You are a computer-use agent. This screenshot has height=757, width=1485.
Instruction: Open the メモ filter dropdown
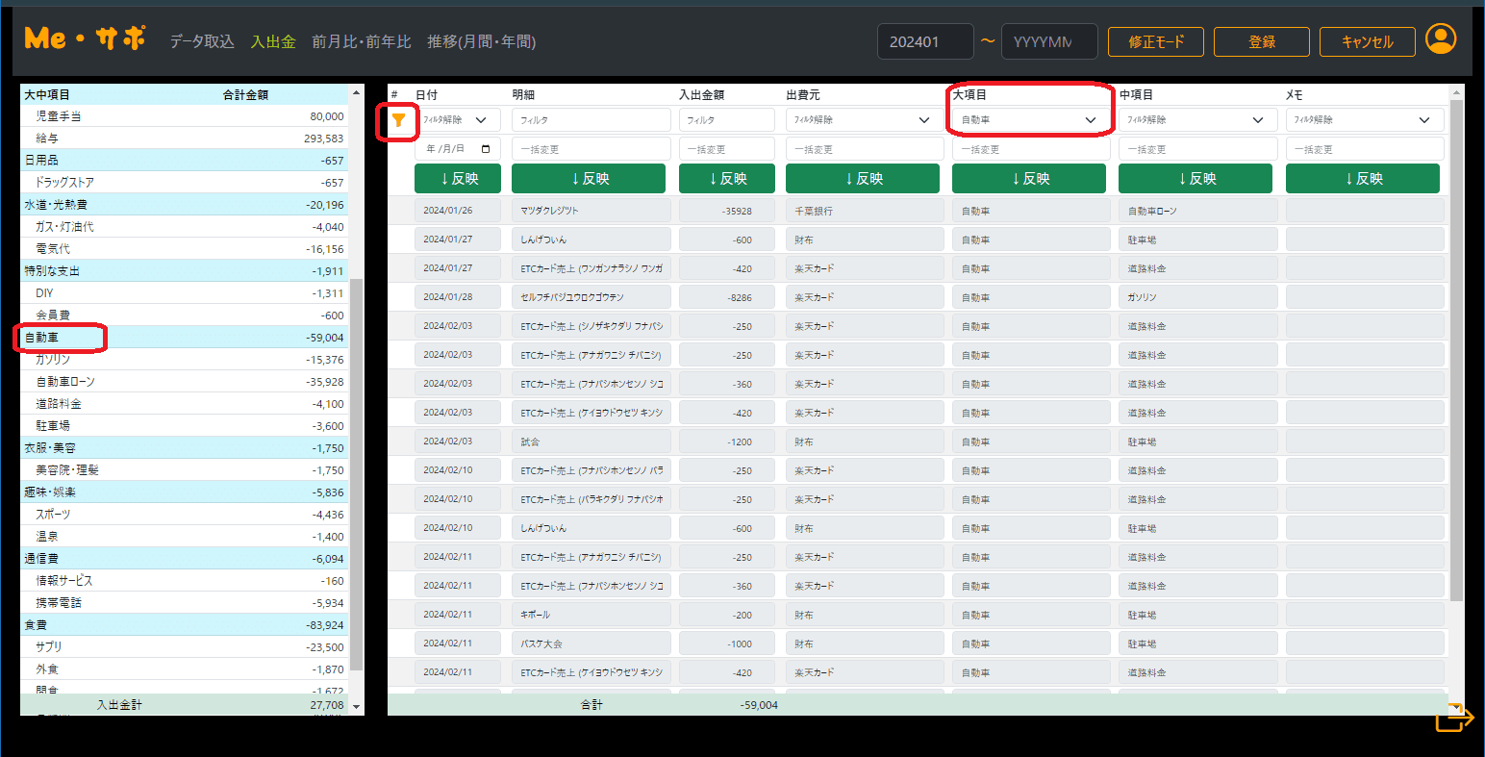[x=1363, y=120]
